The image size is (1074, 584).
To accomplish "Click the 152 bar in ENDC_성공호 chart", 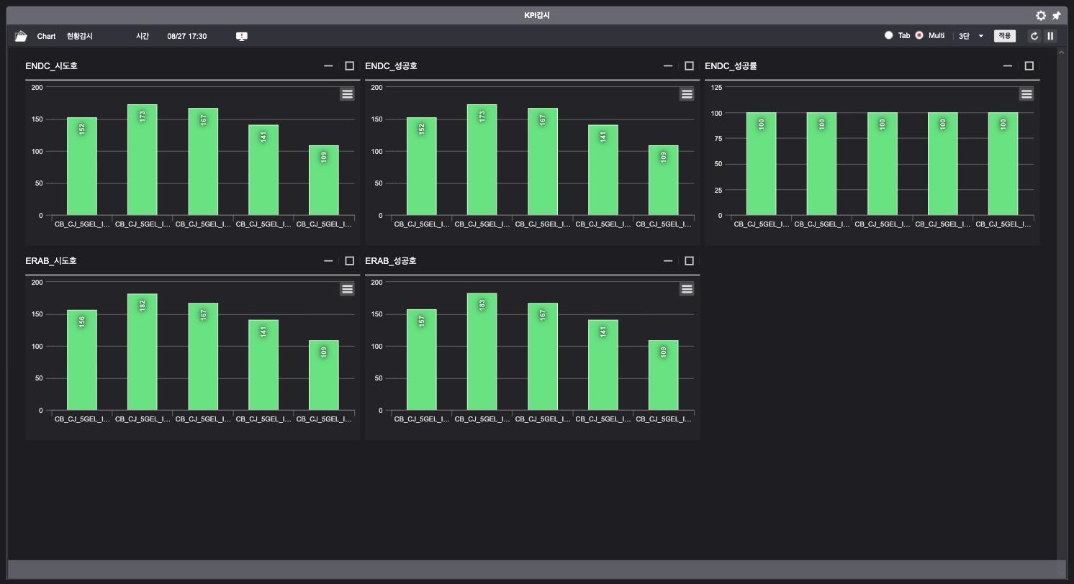I will [422, 166].
